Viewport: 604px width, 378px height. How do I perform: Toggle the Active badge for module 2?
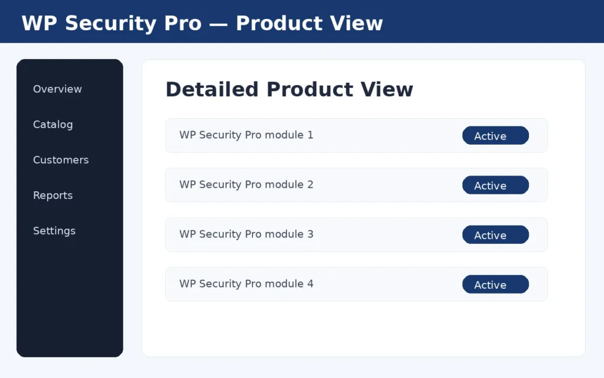495,185
